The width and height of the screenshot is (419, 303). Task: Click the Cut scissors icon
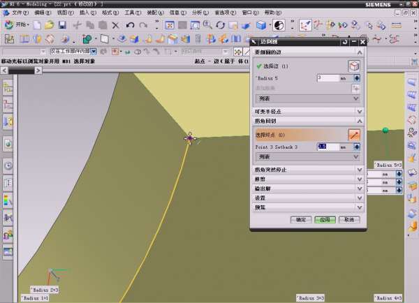(78, 25)
